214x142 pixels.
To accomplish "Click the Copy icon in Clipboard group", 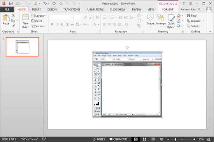I will (13, 21).
